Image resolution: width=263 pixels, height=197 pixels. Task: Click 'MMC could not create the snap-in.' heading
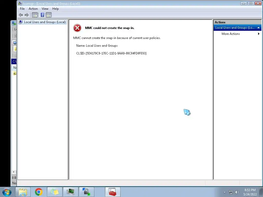tap(110, 28)
